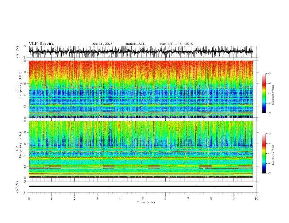Click the "3" tick on the time axis
This screenshot has height=223, width=289.
(x=97, y=199)
